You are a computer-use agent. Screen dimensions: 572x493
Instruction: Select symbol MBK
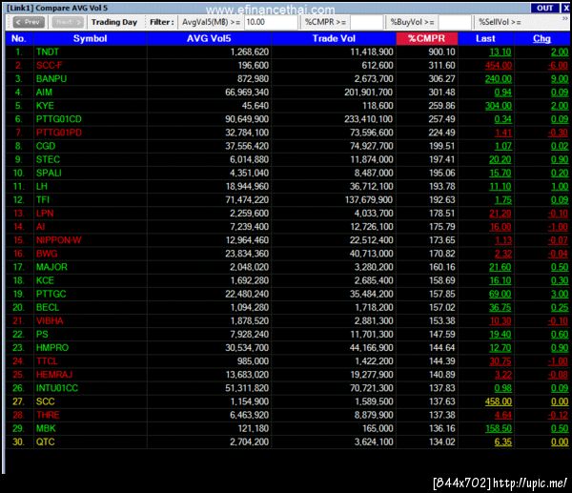(x=46, y=428)
